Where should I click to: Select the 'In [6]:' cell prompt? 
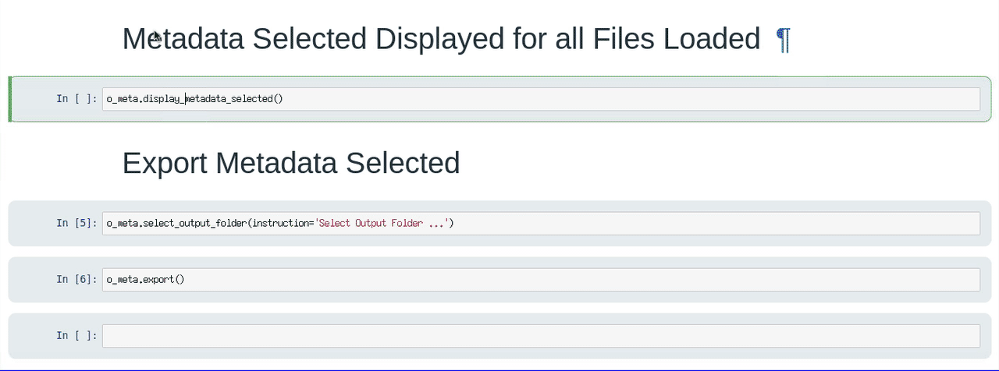(76, 279)
